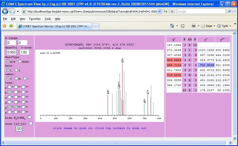Click the search magnifier icon
The width and height of the screenshot is (238, 146).
click(229, 11)
